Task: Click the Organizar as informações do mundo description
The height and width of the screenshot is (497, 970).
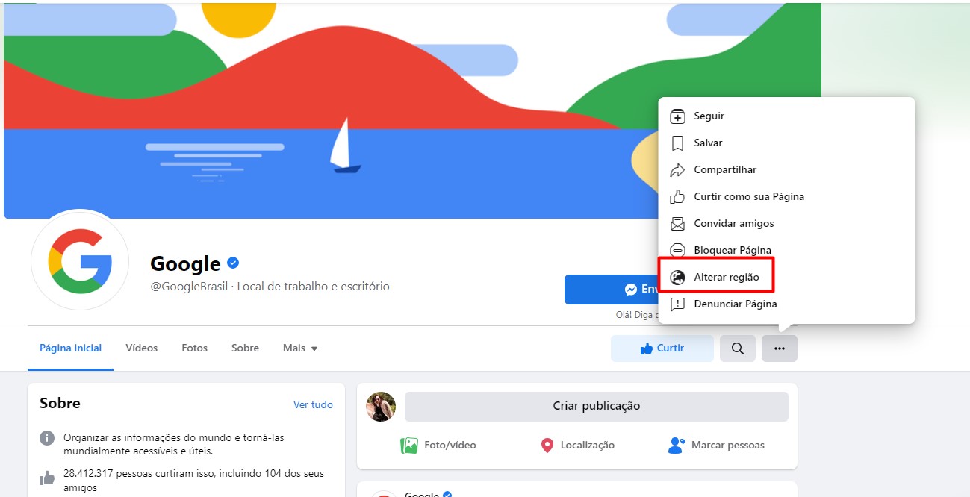Action: coord(174,444)
